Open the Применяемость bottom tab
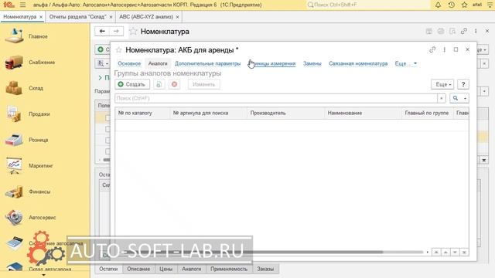Viewport: 495px width, 278px height. click(229, 269)
